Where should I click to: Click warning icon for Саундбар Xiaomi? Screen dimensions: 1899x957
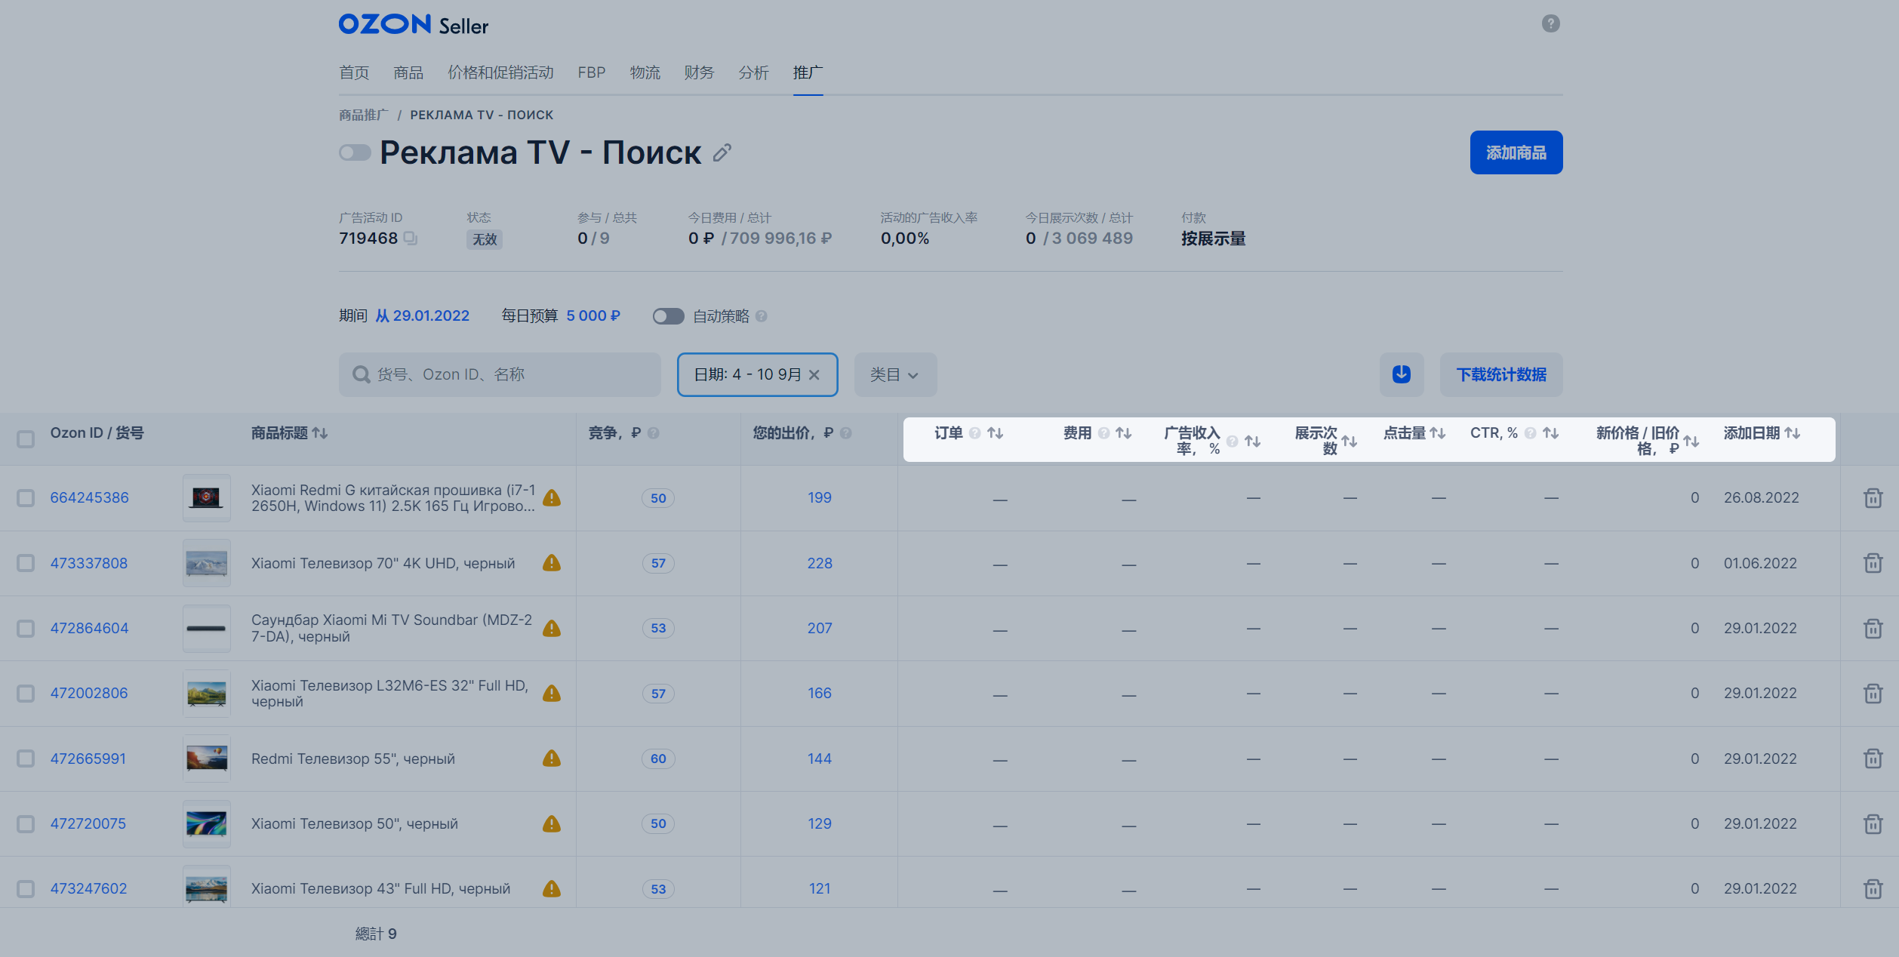click(x=552, y=628)
